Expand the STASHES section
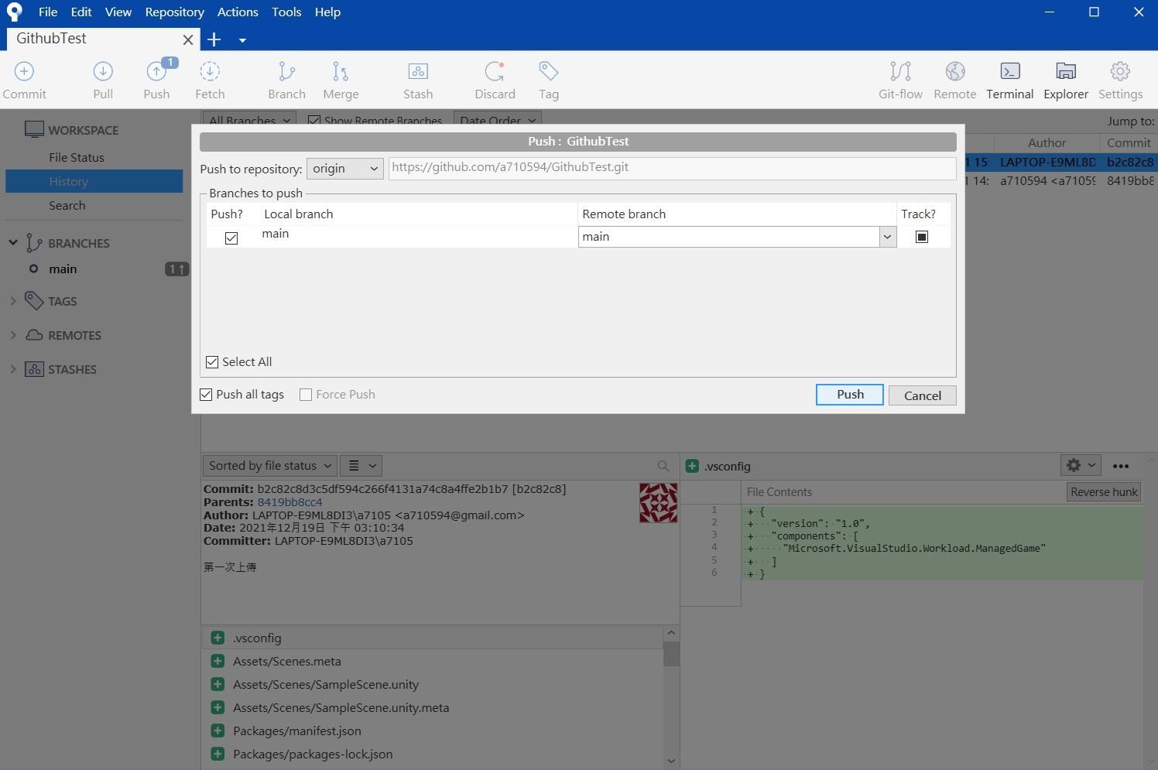The image size is (1158, 770). click(13, 369)
